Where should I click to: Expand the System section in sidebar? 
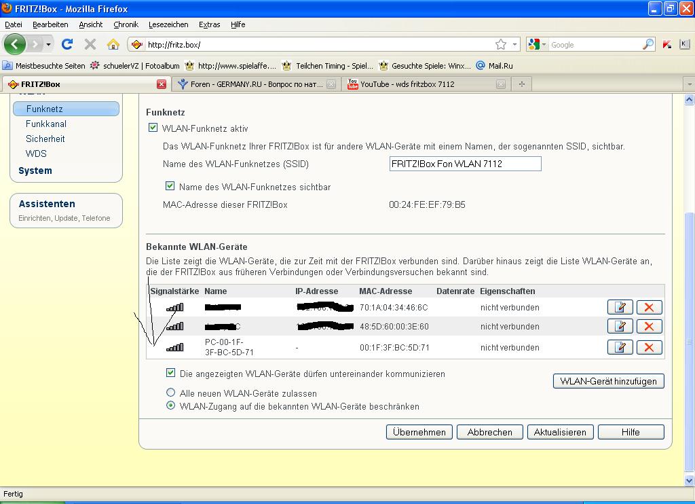coord(35,170)
